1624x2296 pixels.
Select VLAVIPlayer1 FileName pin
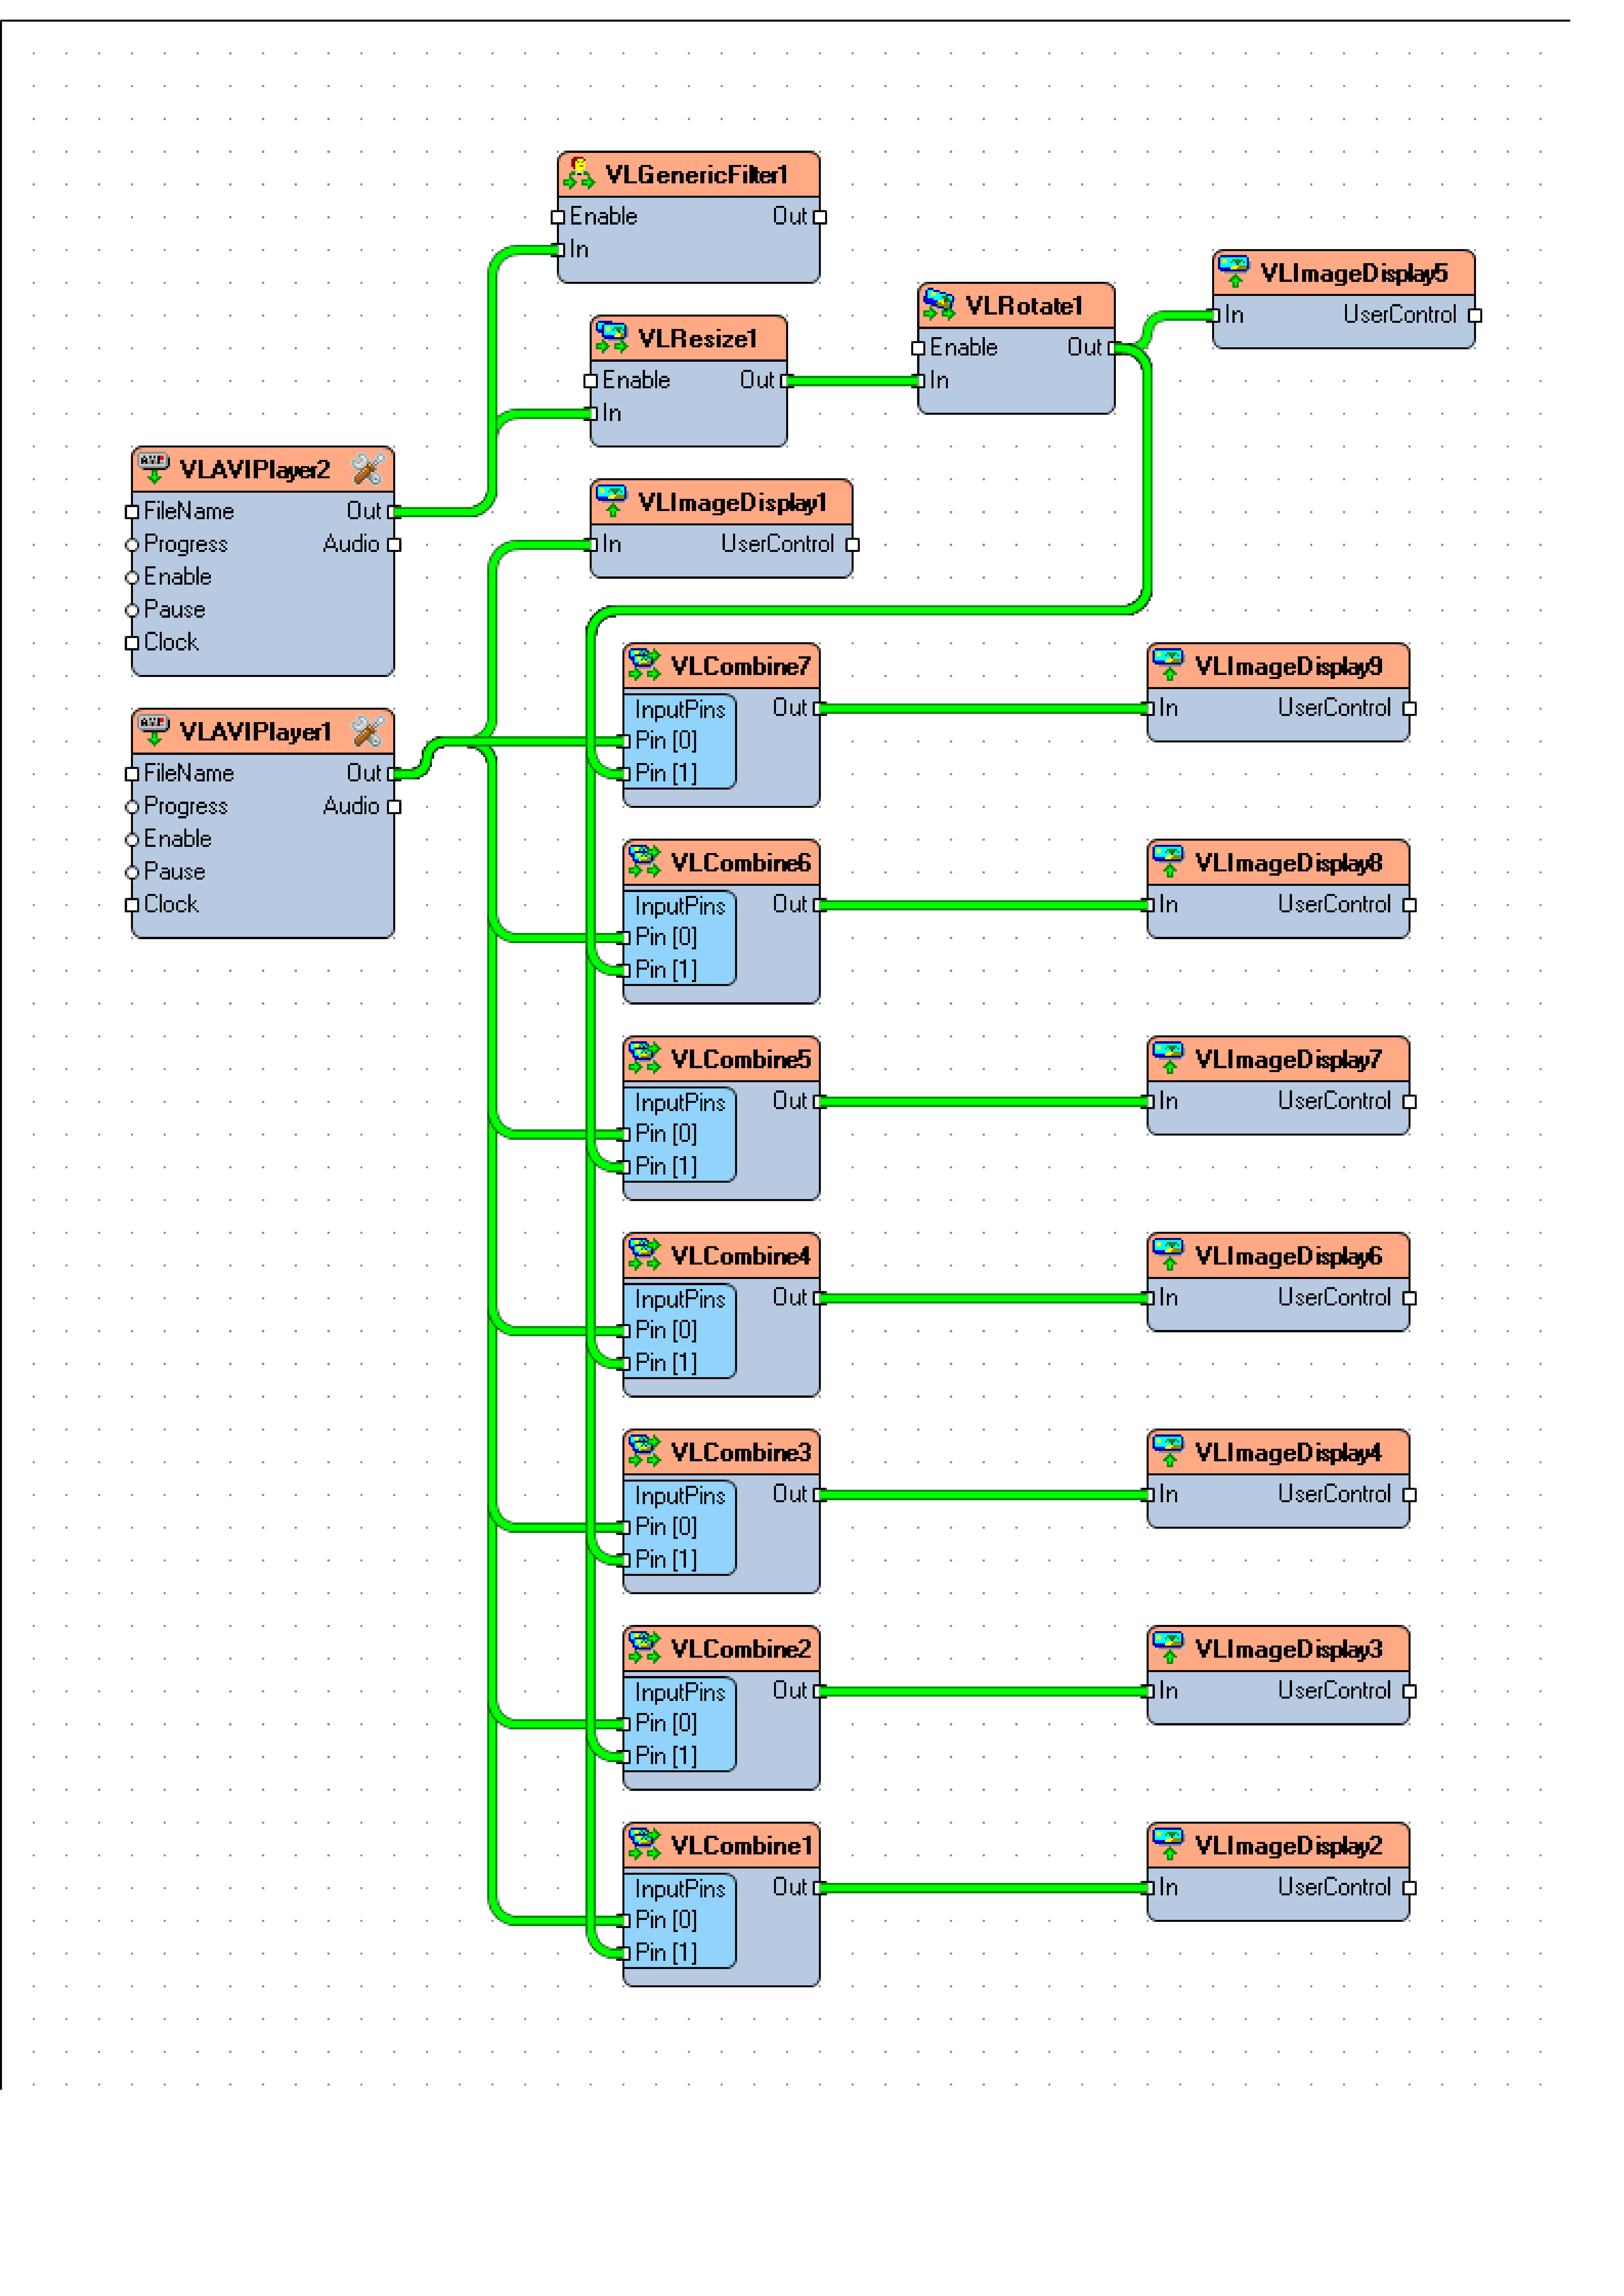point(132,774)
